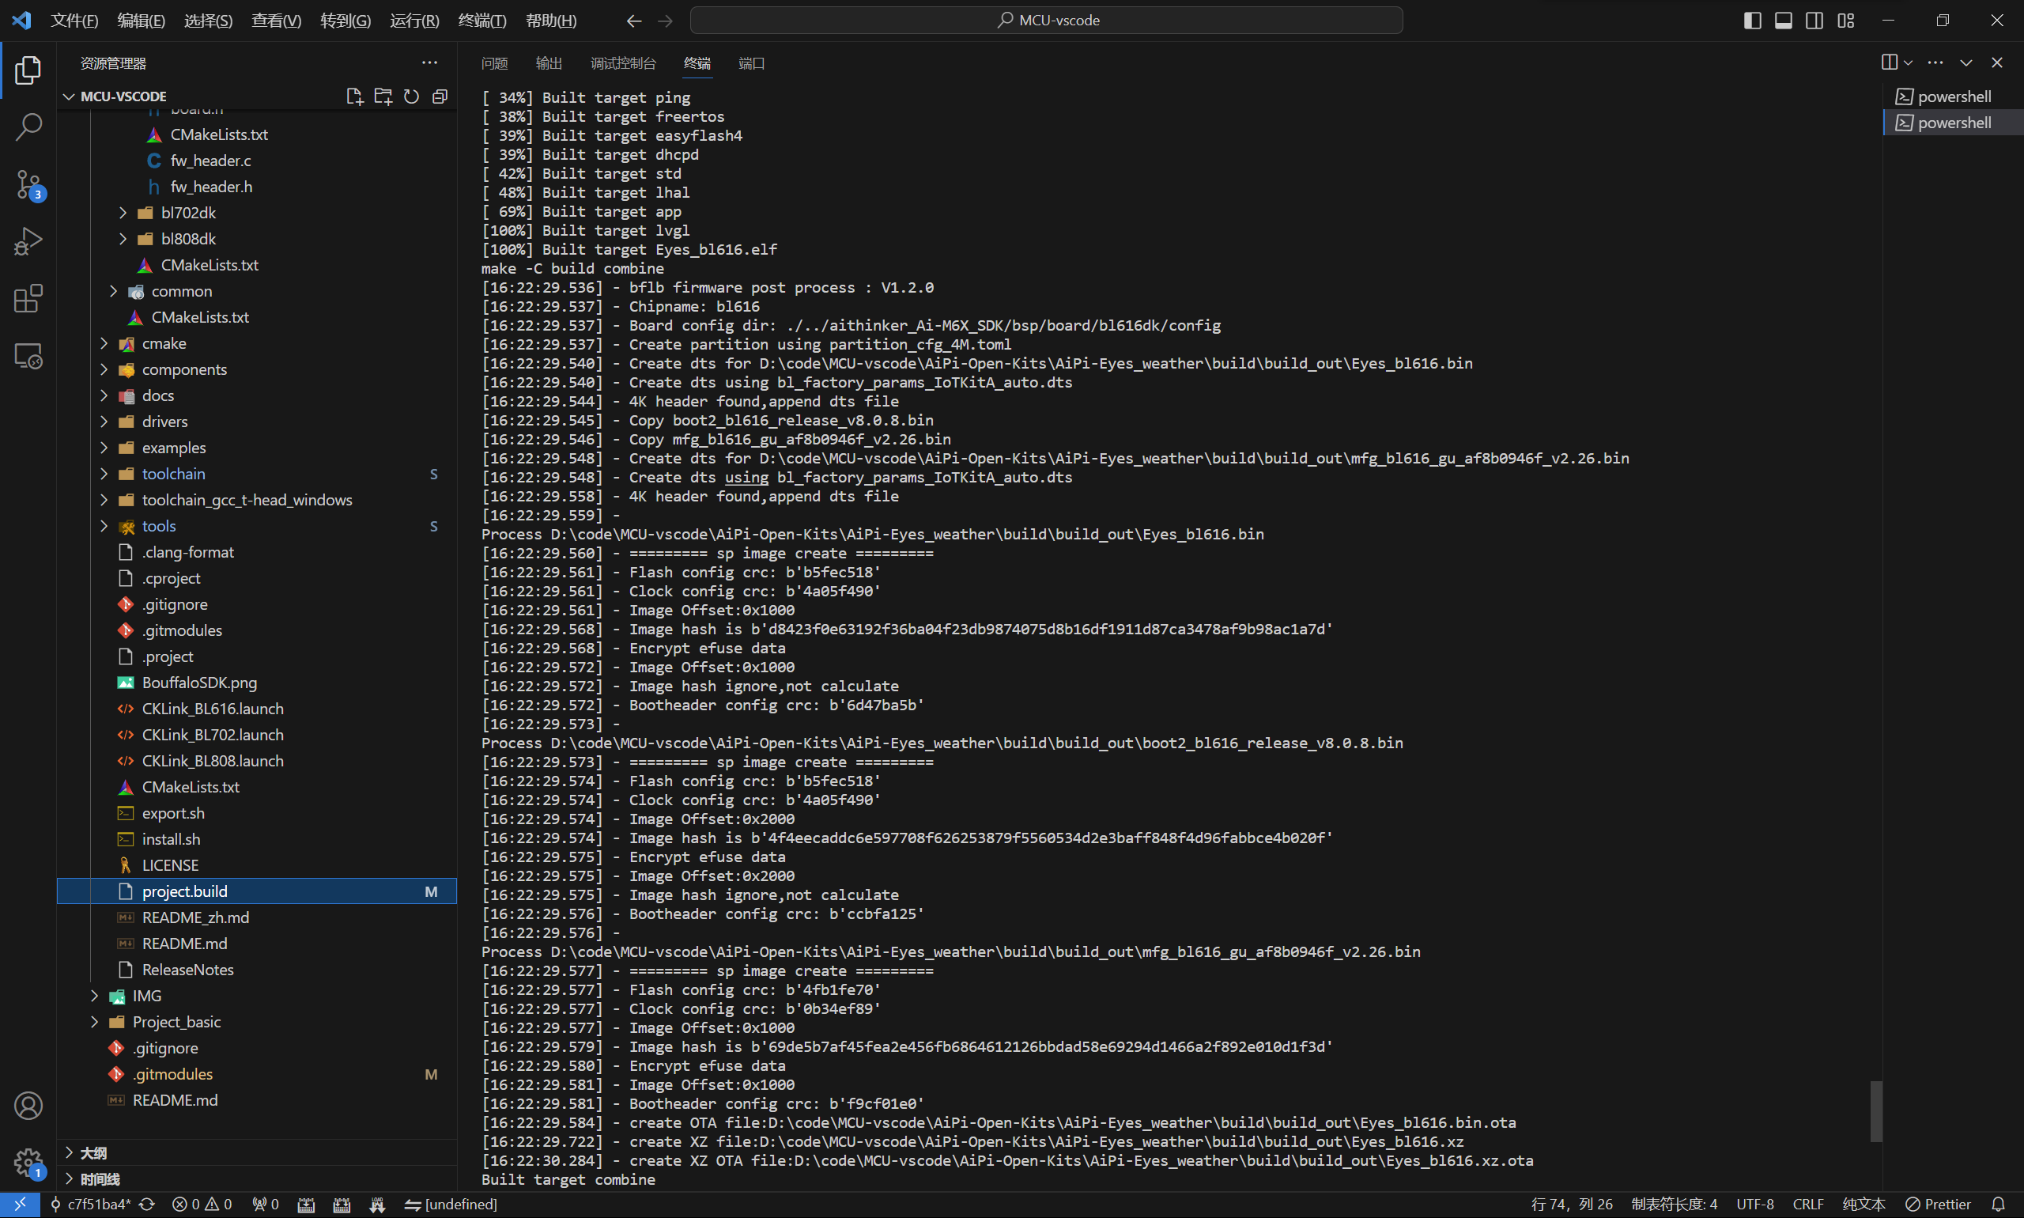
Task: Close the terminal panel
Action: [x=1998, y=62]
